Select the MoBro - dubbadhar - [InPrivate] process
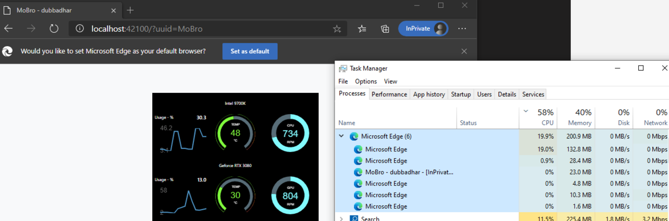This screenshot has width=669, height=221. click(x=502, y=172)
